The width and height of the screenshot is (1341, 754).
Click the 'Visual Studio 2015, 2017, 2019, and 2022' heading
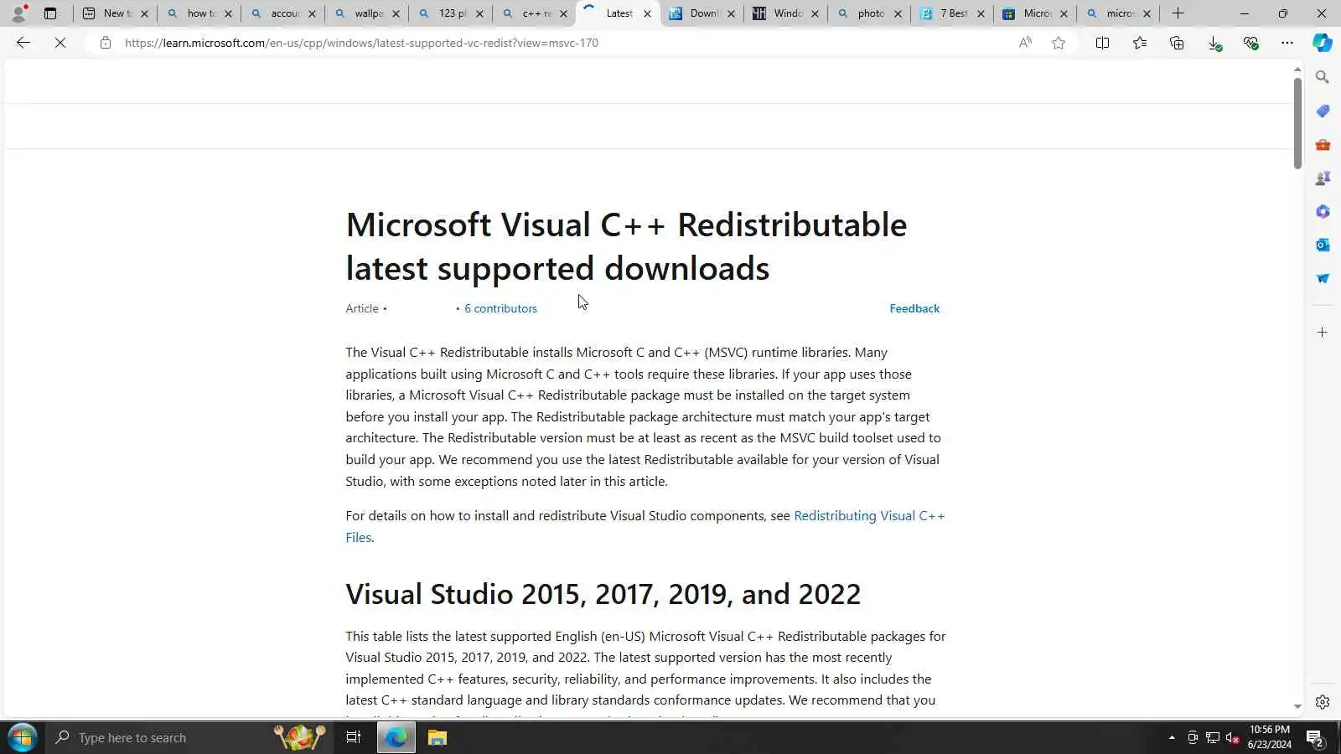[603, 594]
